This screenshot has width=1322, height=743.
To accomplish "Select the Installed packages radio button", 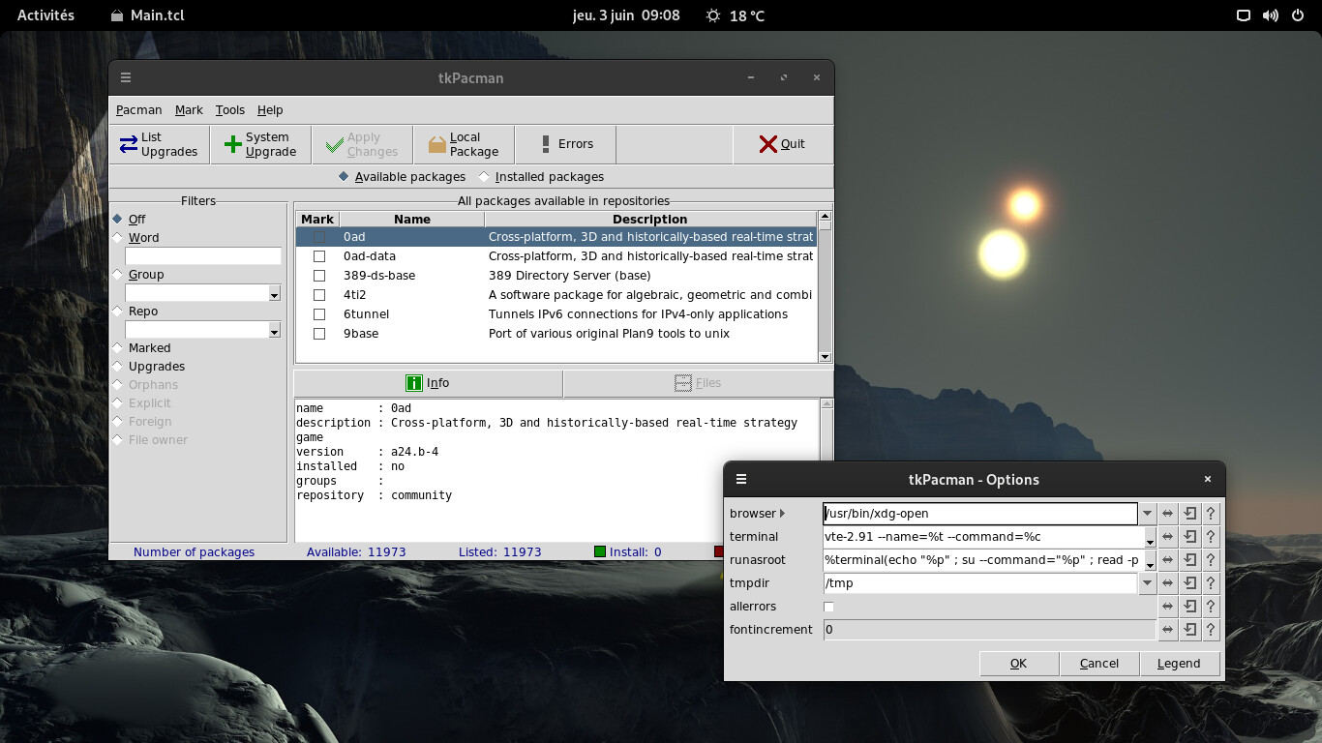I will tap(485, 177).
